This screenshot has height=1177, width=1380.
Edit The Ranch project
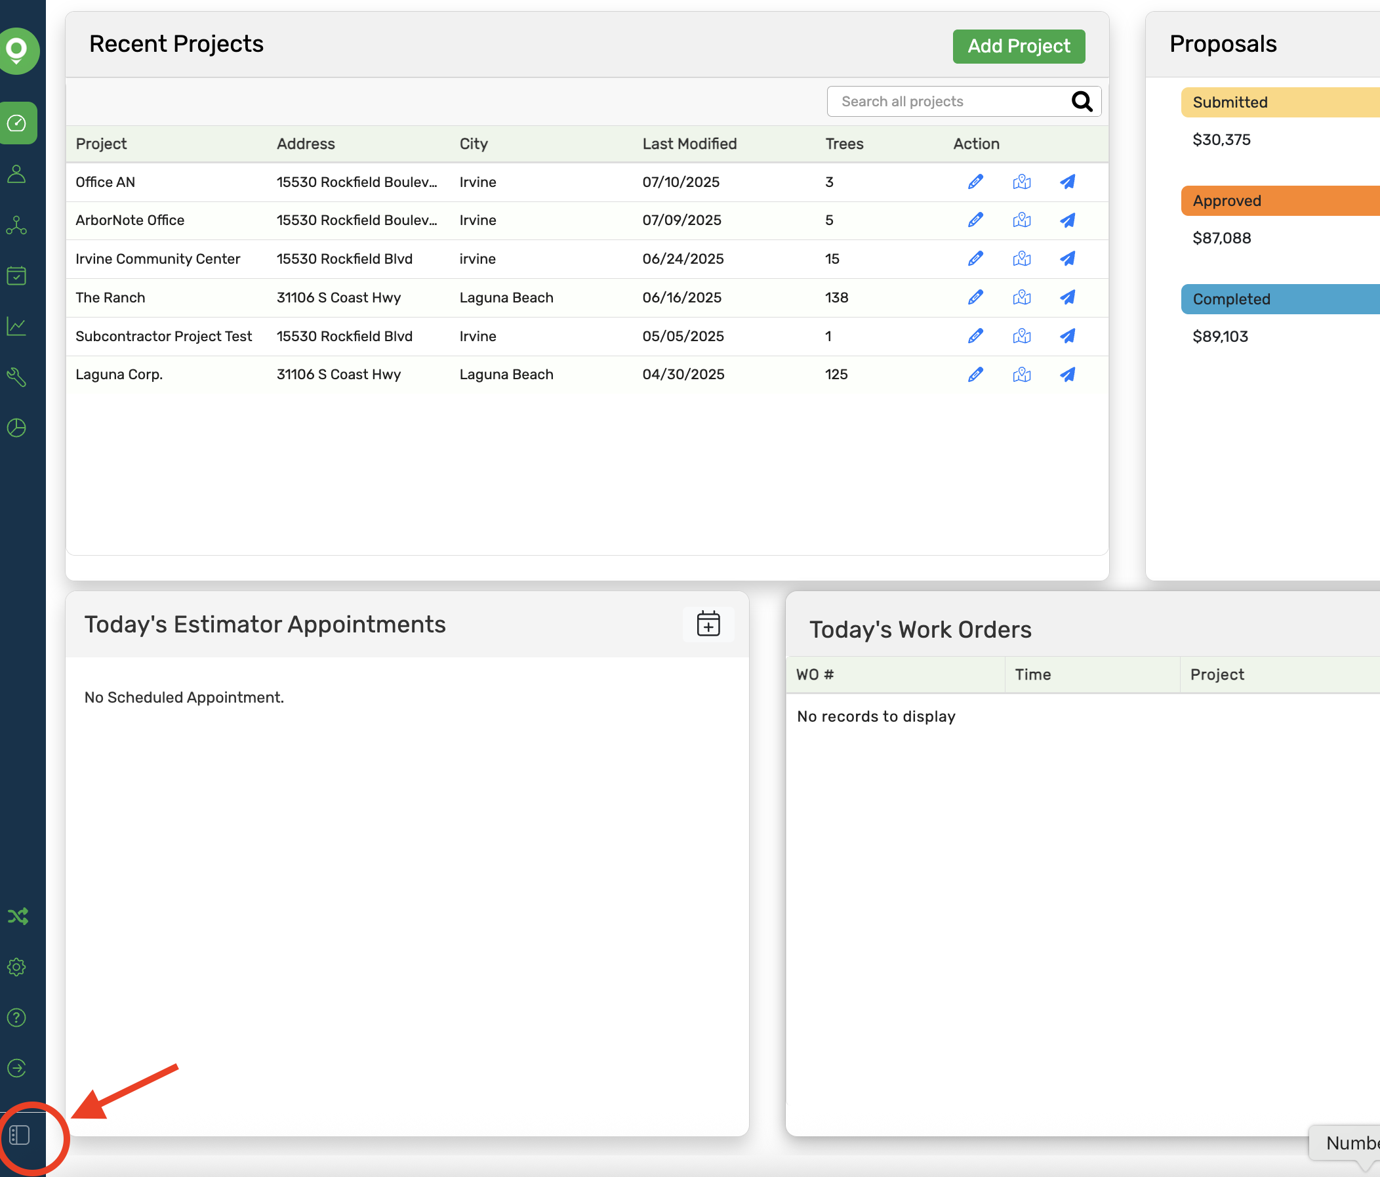(976, 298)
